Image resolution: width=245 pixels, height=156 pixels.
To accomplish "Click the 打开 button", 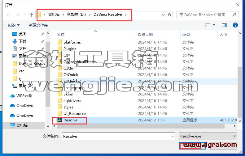I will click(190, 146).
